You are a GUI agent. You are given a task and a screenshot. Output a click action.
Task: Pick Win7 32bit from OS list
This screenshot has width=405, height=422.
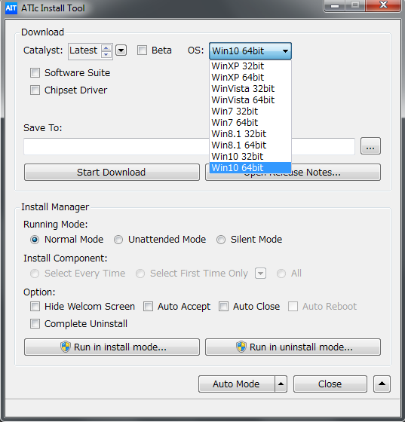pos(250,112)
